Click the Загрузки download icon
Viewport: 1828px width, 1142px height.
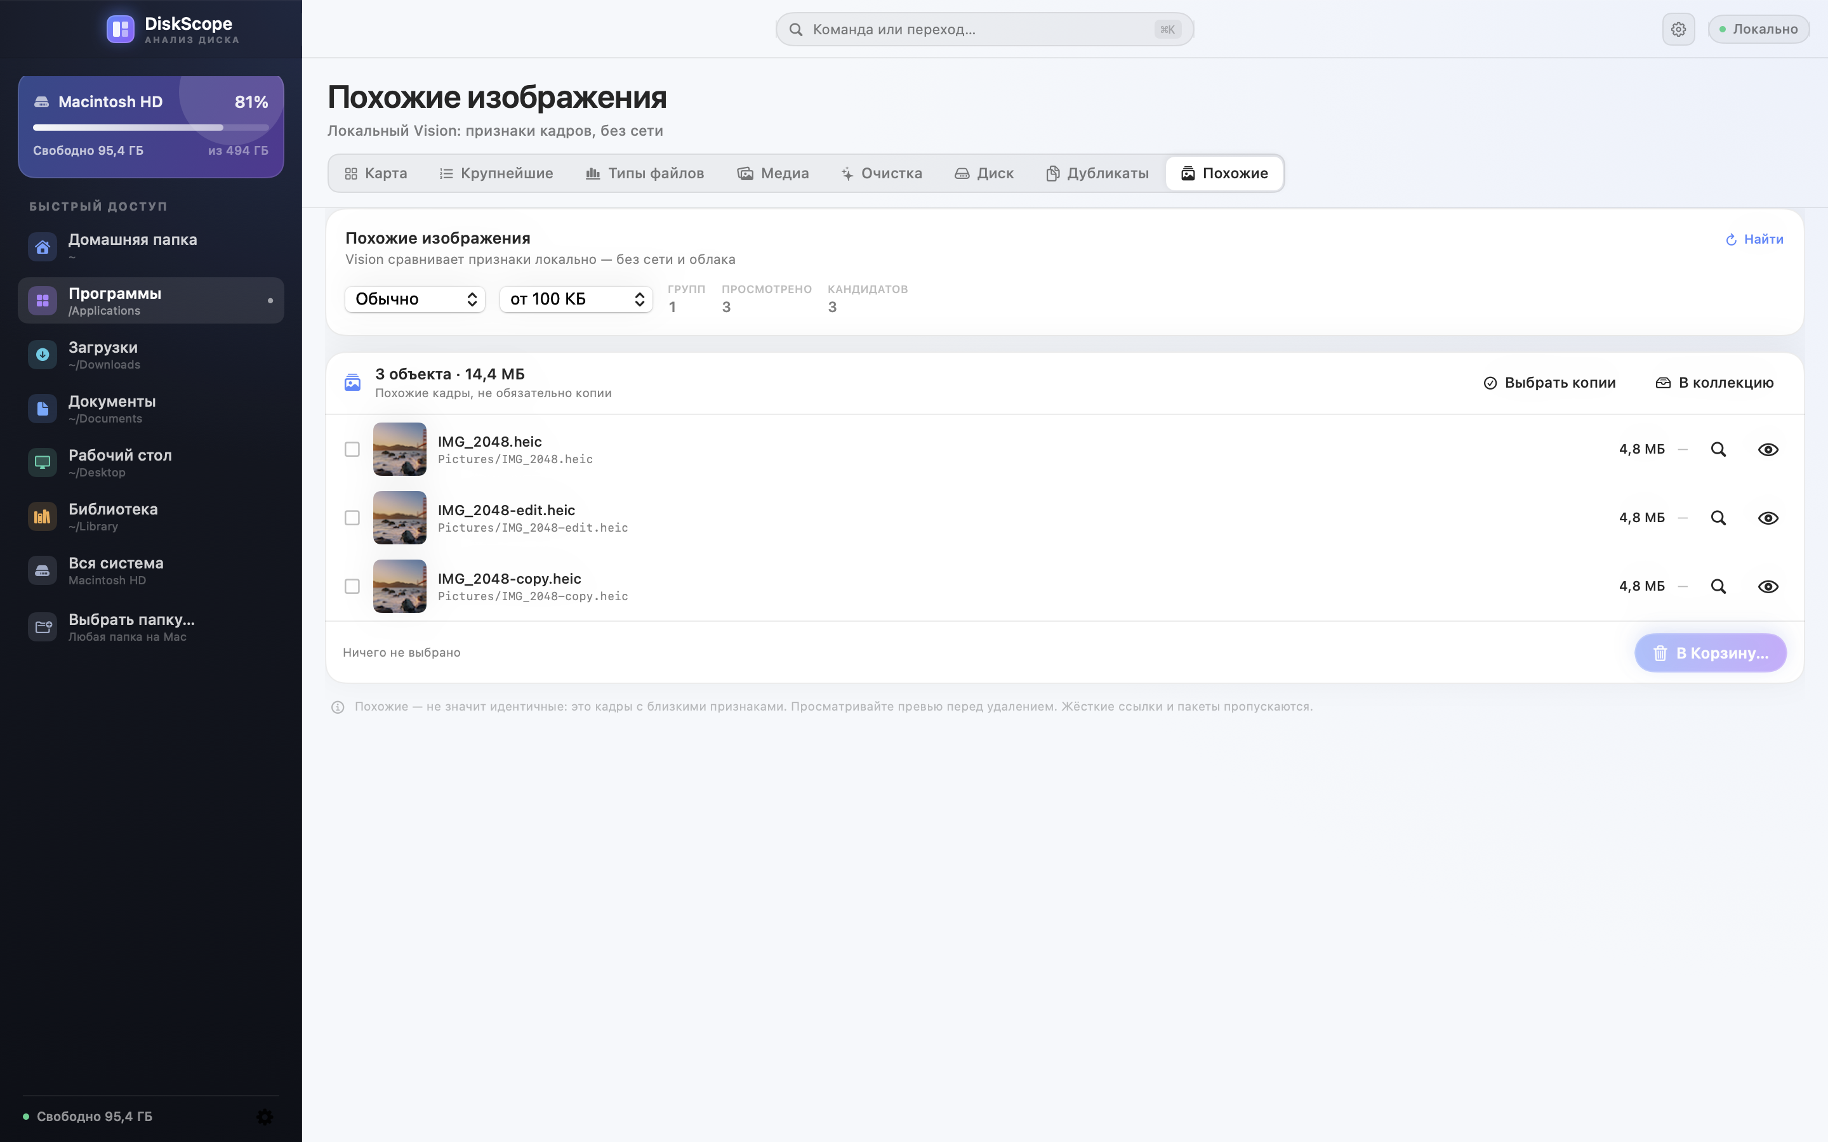tap(43, 354)
